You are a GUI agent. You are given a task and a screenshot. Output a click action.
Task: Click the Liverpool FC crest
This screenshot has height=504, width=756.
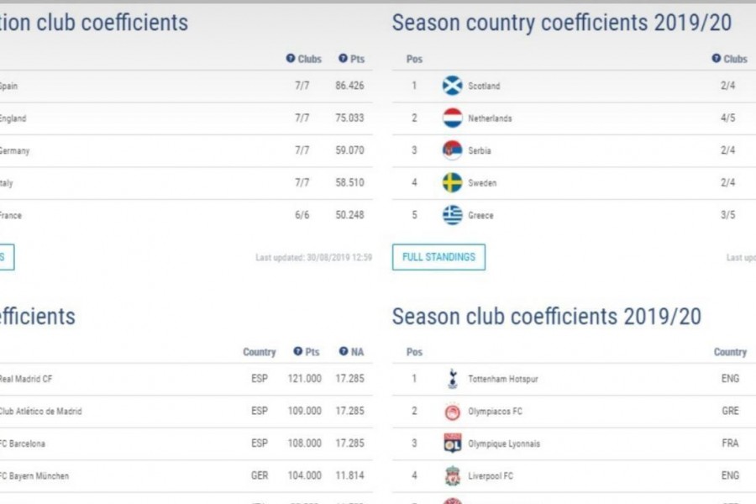click(452, 475)
